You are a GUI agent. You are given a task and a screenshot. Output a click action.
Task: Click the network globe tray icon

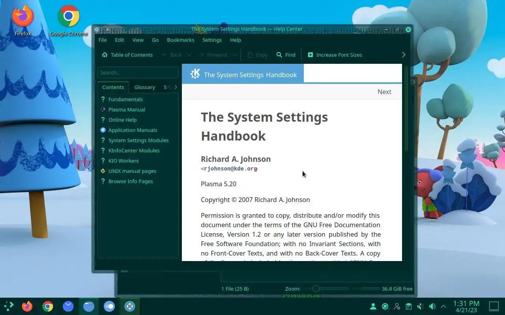tap(385, 306)
